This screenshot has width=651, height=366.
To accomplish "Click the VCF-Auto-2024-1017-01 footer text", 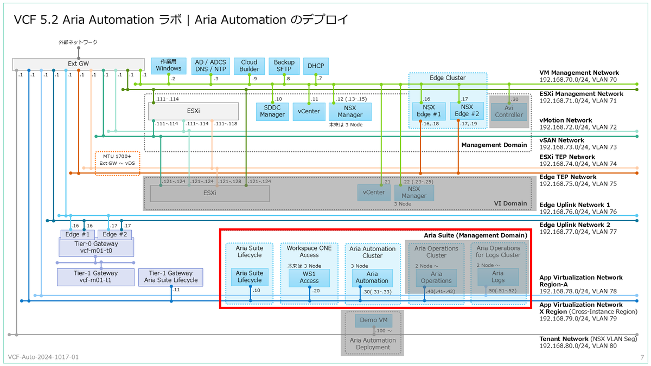I will pyautogui.click(x=43, y=358).
